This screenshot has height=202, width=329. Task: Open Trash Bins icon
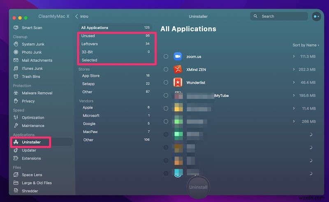click(x=16, y=77)
